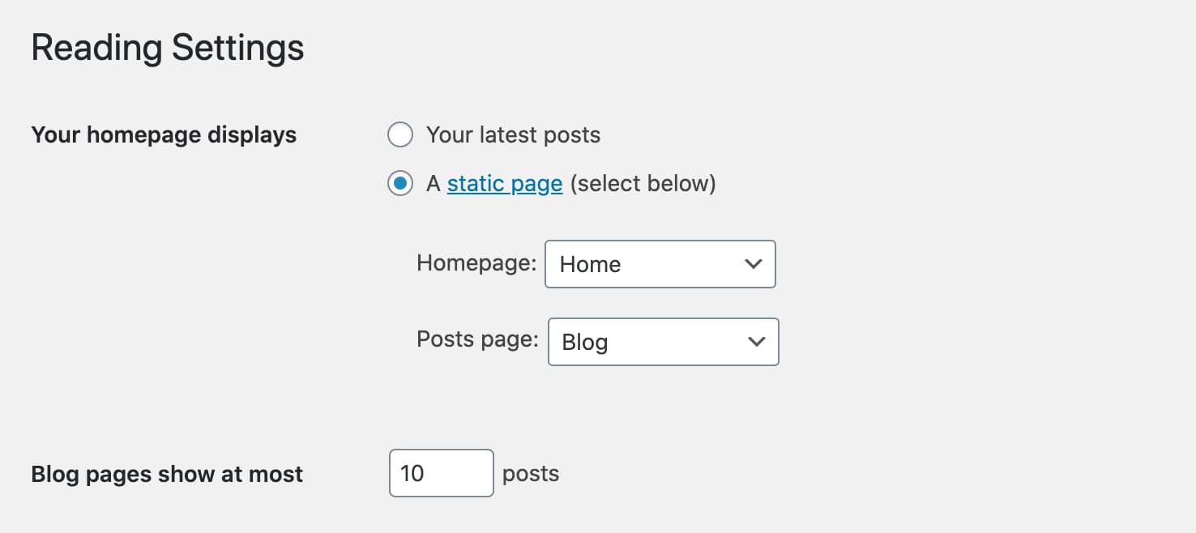Click the "static page" hyperlink
The image size is (1196, 533).
tap(504, 183)
